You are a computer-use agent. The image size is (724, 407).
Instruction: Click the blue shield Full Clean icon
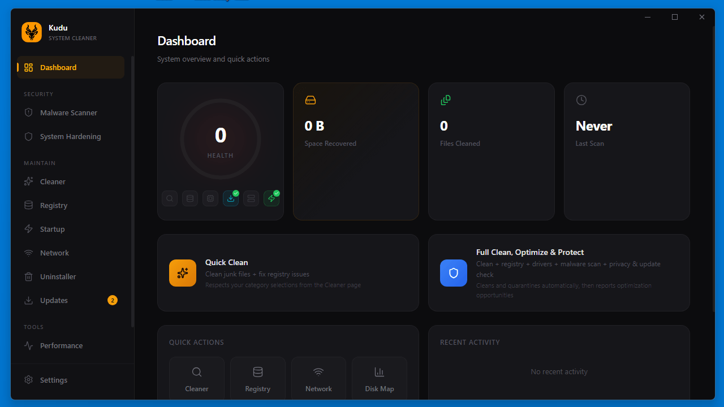coord(454,273)
